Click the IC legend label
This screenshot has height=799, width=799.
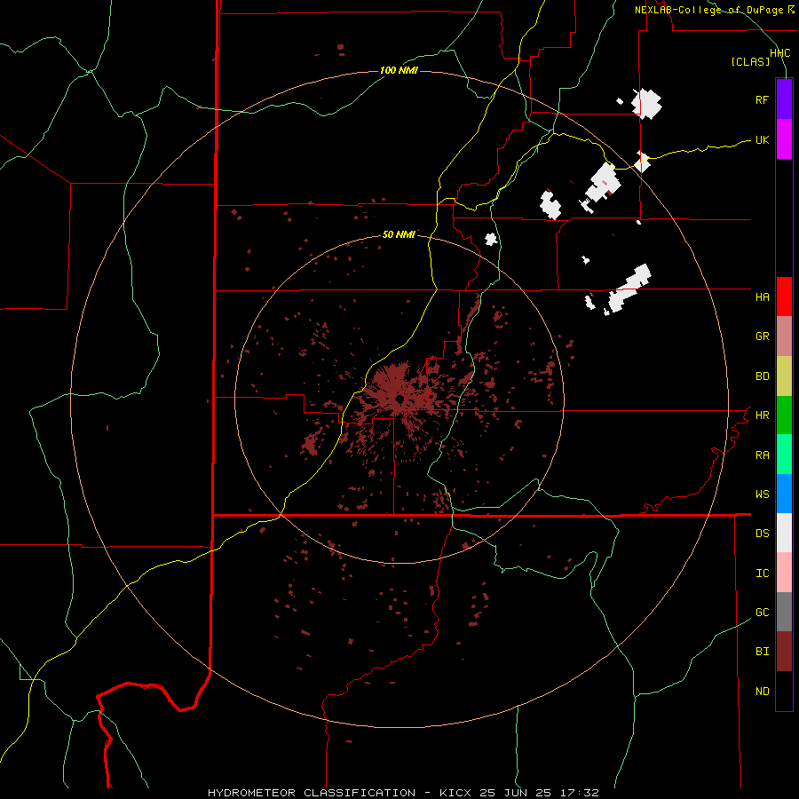click(x=762, y=573)
